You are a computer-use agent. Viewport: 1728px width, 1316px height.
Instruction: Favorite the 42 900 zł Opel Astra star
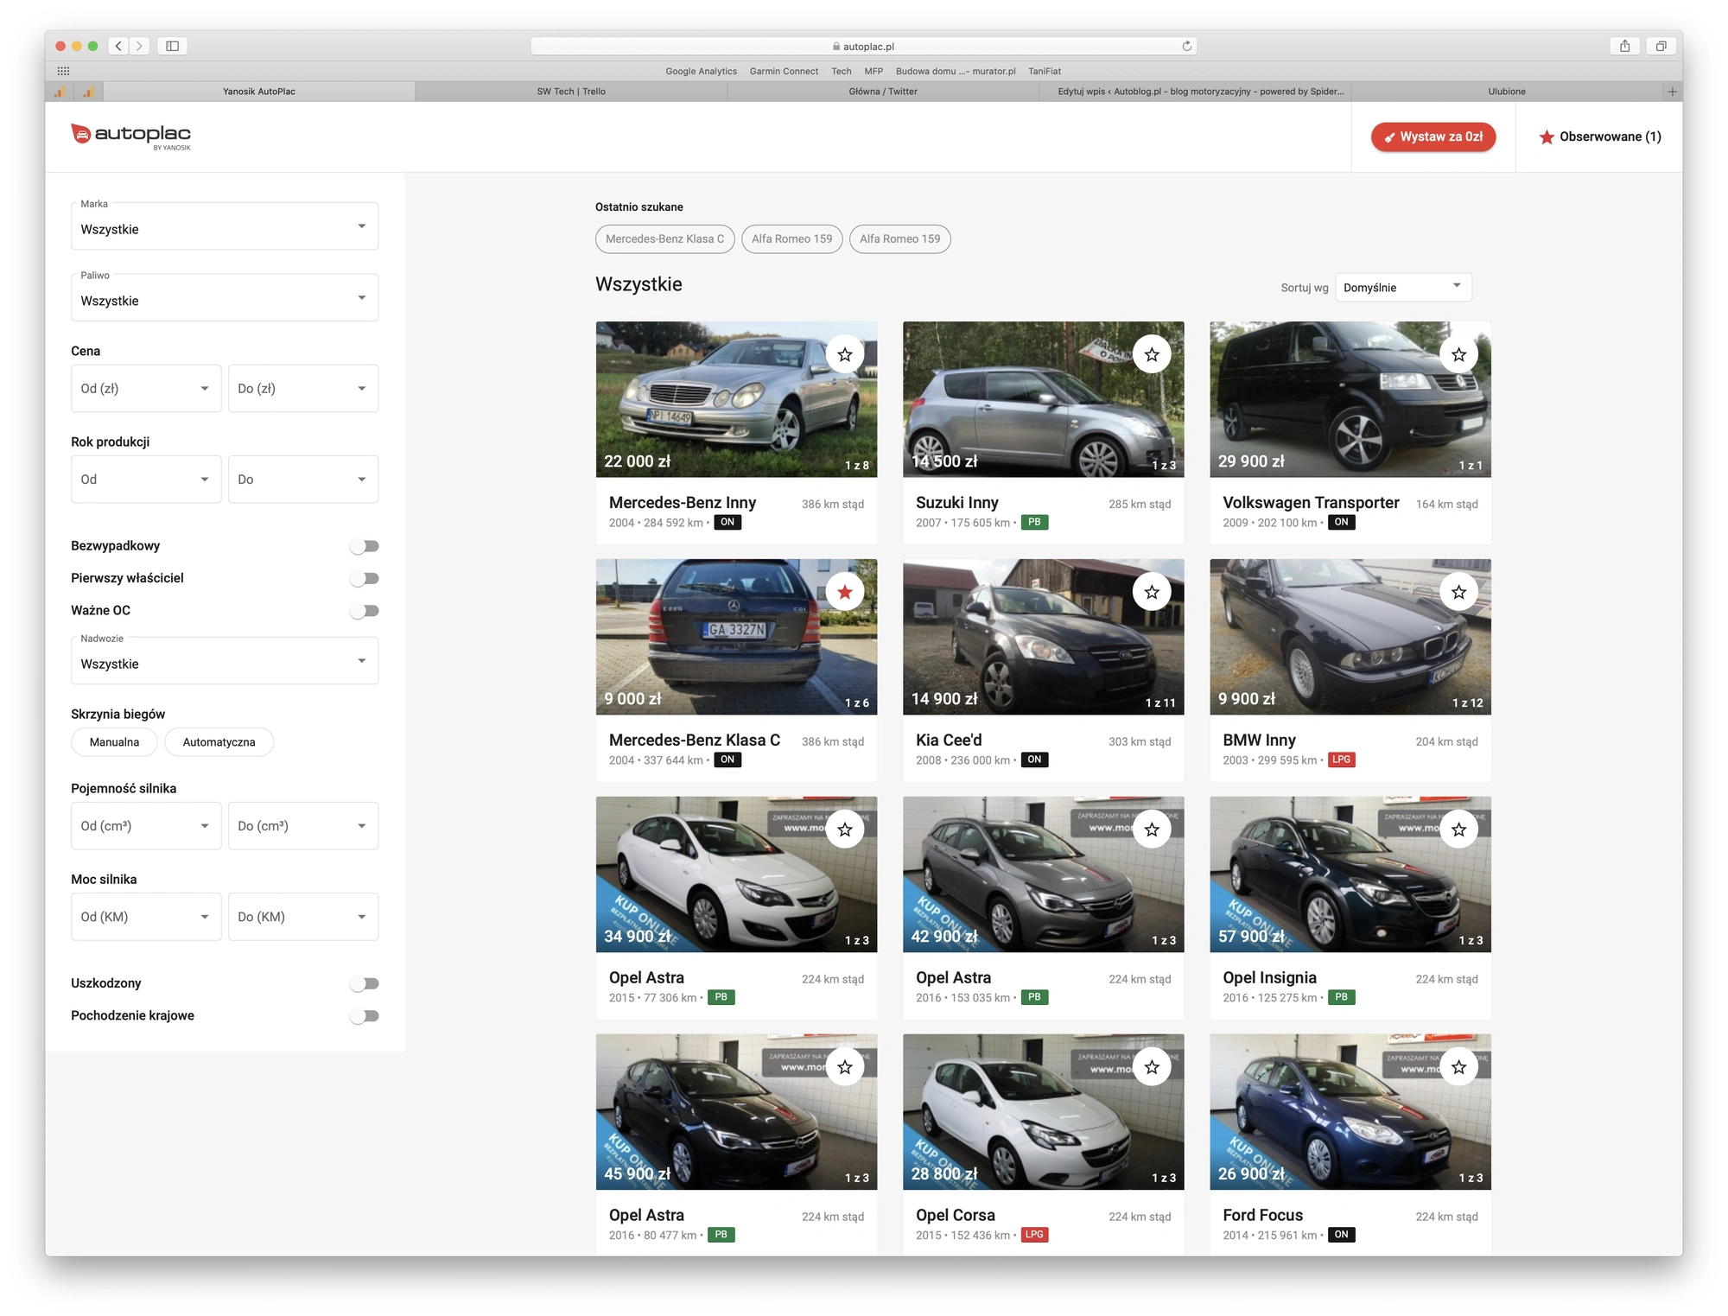click(1152, 830)
